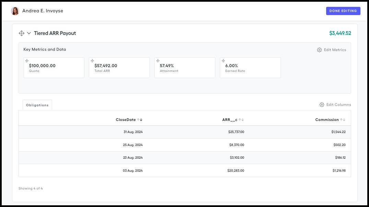Sort by ARR__c using arrows icon
Viewport: 369px width, 207px height.
pos(241,120)
